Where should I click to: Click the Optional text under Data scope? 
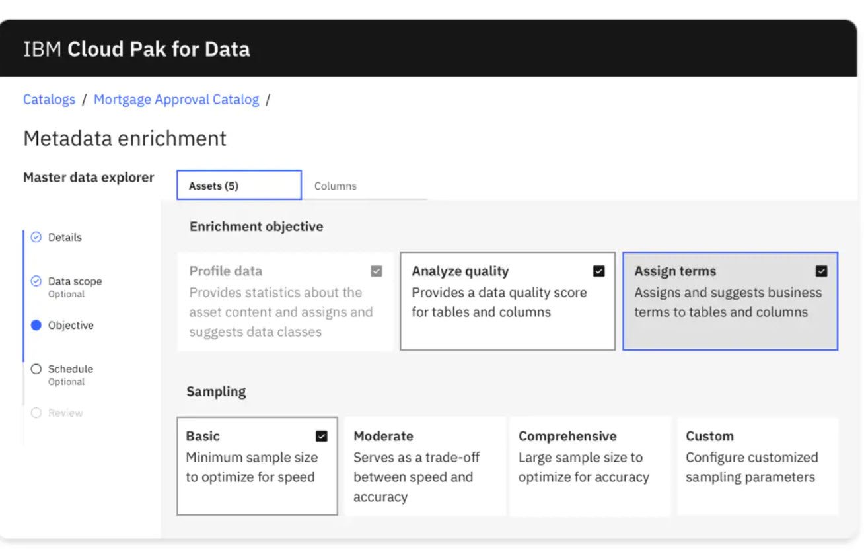66,294
